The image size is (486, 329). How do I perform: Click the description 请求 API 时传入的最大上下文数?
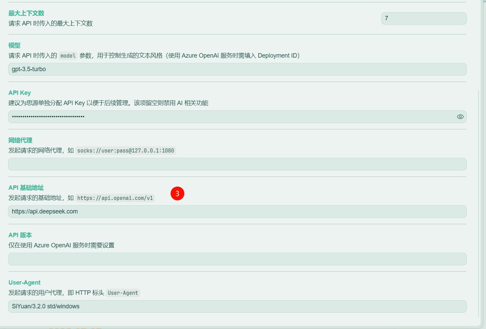[x=50, y=23]
